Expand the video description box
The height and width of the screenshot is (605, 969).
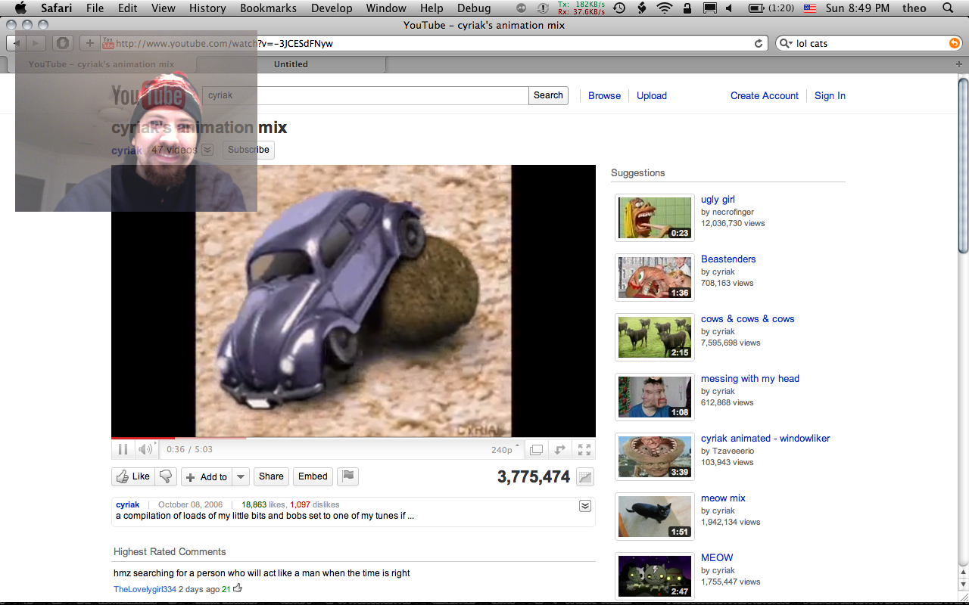pyautogui.click(x=584, y=506)
